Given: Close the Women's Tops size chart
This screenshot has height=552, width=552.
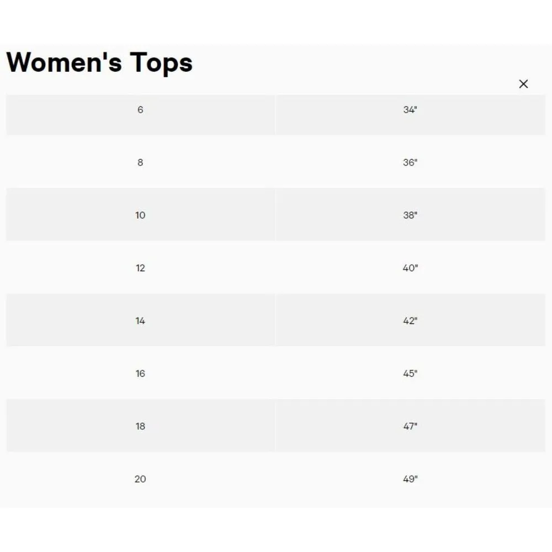Looking at the screenshot, I should (523, 84).
